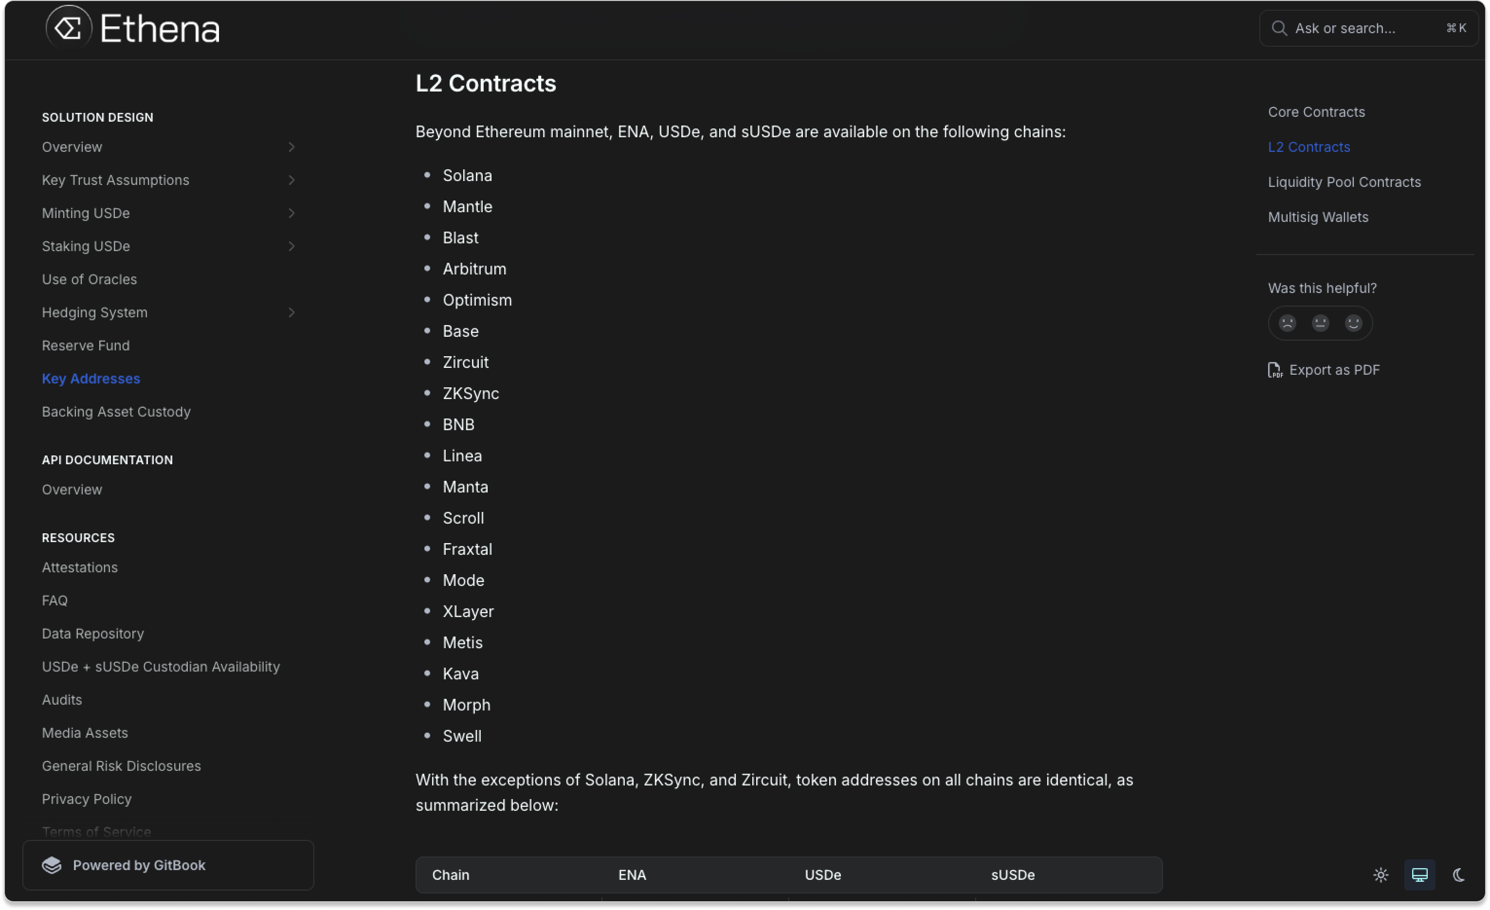Expand the Hedging System chevron
The image size is (1490, 910).
pos(291,312)
